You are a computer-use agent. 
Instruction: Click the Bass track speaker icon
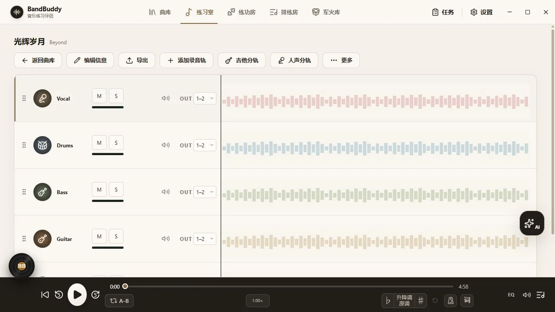(166, 192)
